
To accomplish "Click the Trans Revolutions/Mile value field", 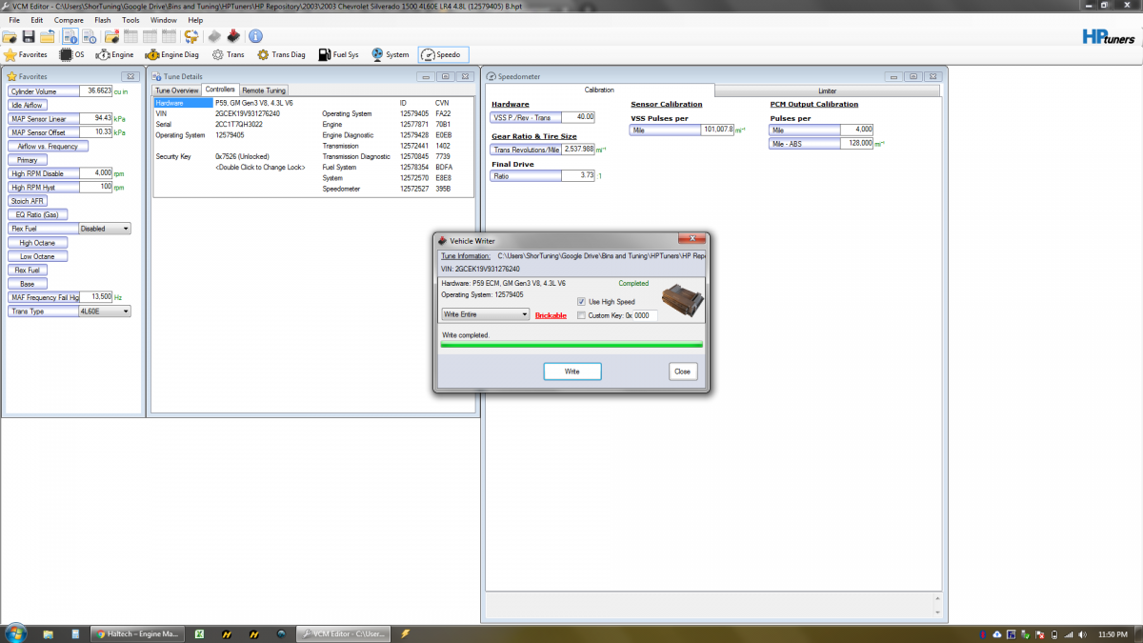I will (579, 150).
